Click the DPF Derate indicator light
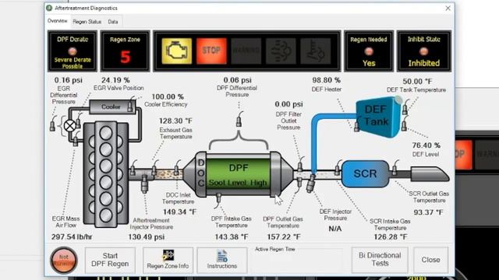Viewport: 499px width, 280px height. click(73, 51)
